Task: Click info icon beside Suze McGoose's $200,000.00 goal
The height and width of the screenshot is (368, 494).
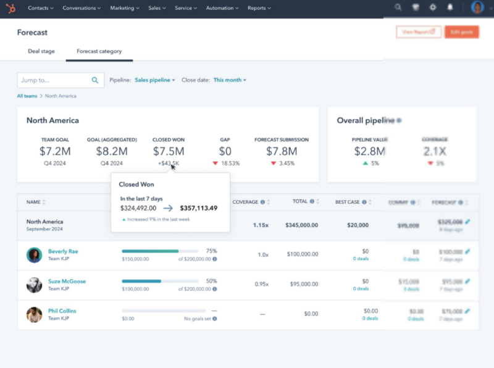Action: click(214, 289)
